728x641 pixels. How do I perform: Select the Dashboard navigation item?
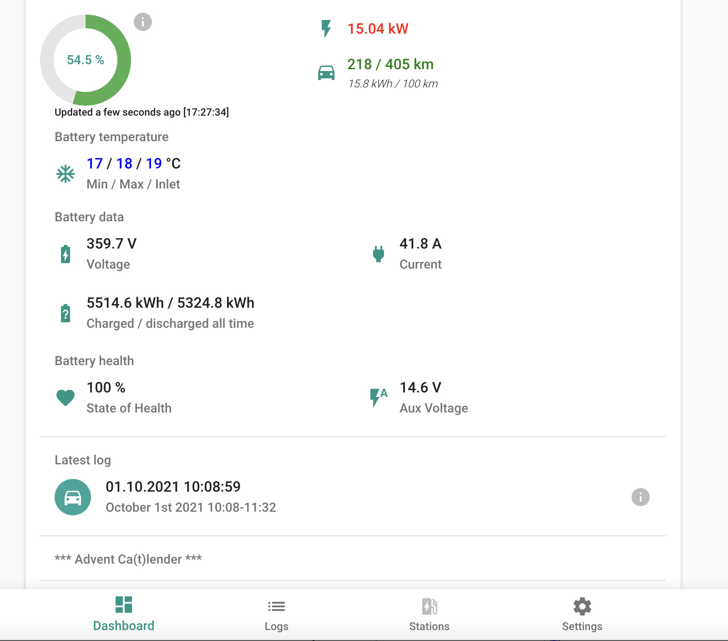coord(123,615)
